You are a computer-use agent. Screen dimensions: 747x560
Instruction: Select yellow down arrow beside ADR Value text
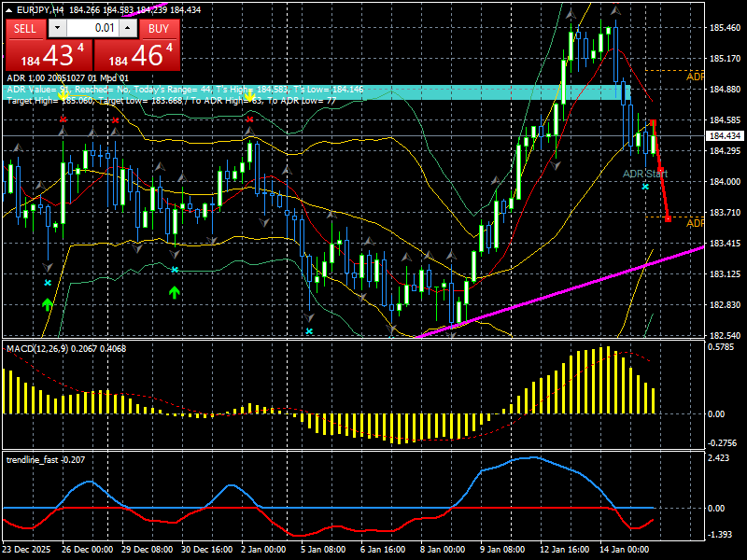(x=63, y=97)
